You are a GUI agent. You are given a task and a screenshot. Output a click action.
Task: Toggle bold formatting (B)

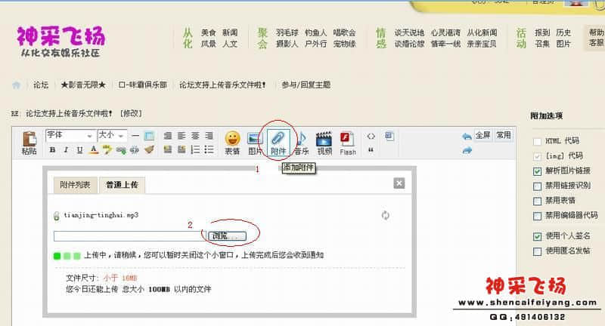pyautogui.click(x=52, y=149)
